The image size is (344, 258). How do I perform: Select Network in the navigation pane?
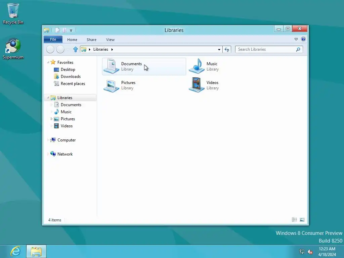(x=65, y=154)
